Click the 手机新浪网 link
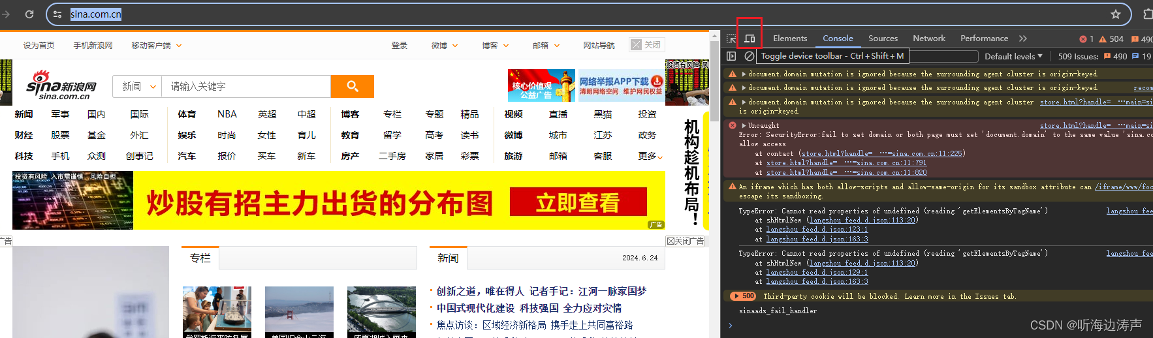This screenshot has width=1153, height=338. point(93,46)
